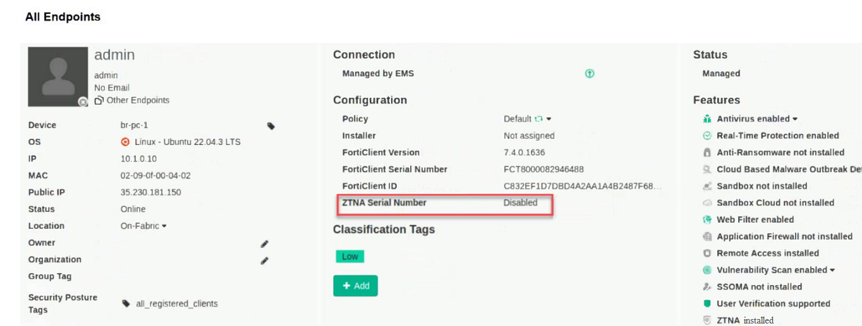Click the Antivirus enabled bug icon
Screen dimensions: 862x326
pos(707,119)
